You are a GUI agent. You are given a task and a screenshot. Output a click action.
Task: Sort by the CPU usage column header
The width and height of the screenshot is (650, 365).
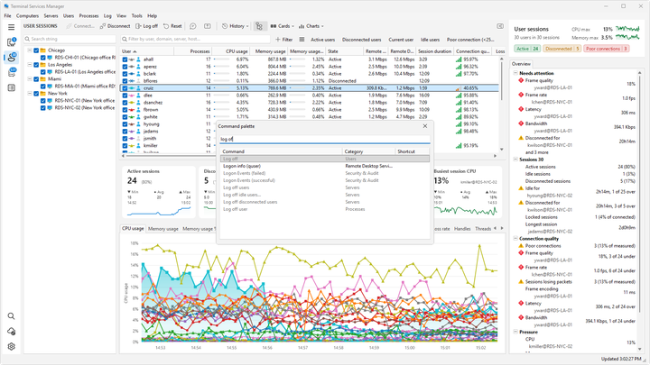232,51
